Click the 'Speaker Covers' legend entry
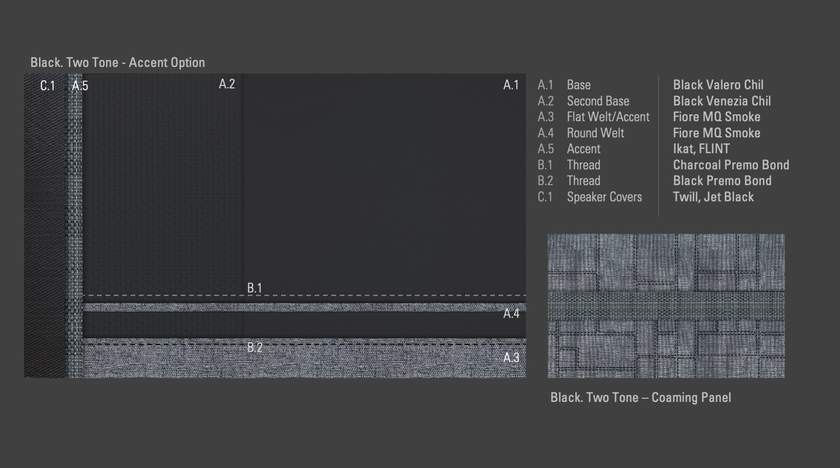840x468 pixels. point(604,197)
